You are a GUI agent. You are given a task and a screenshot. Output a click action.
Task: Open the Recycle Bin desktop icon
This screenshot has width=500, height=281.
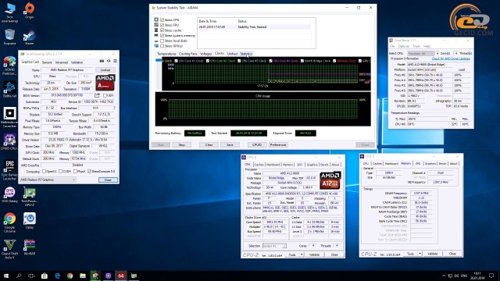pos(9,37)
